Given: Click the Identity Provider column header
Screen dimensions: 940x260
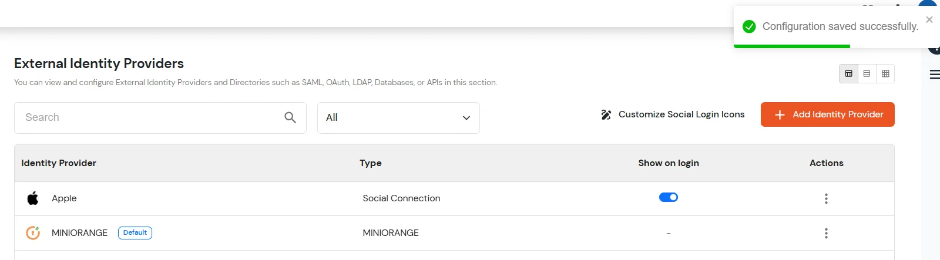Looking at the screenshot, I should (59, 163).
